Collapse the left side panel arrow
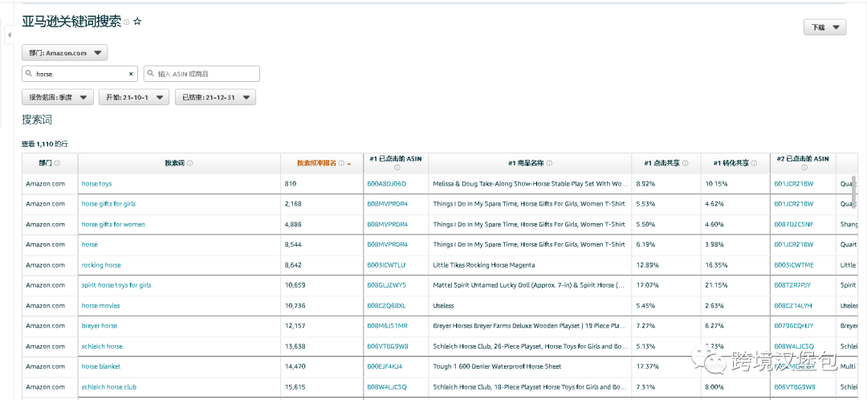Image resolution: width=867 pixels, height=400 pixels. (x=10, y=35)
